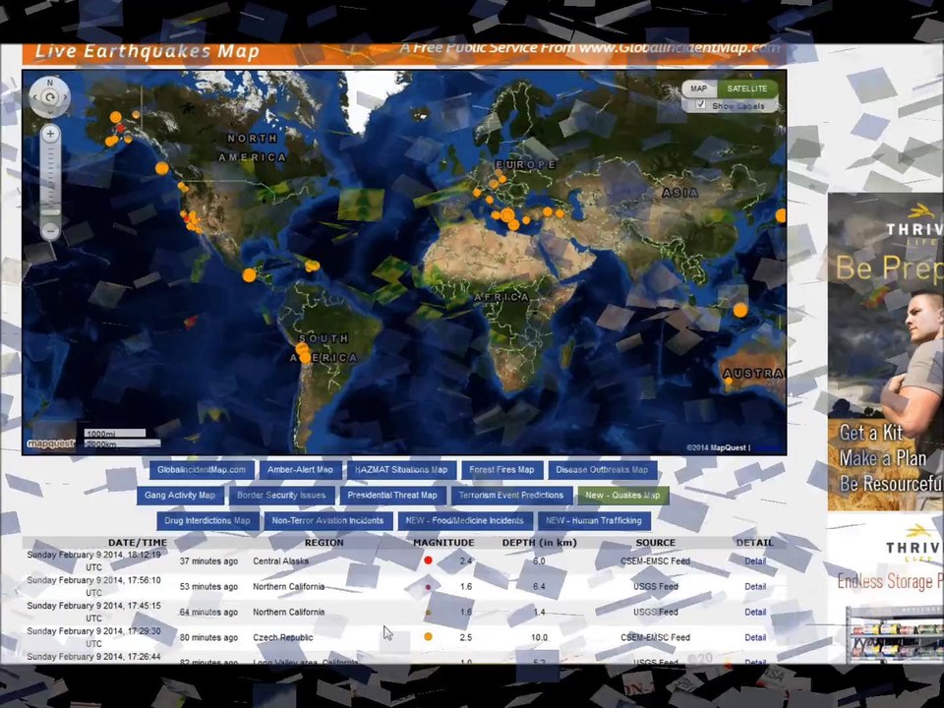The height and width of the screenshot is (708, 944).
Task: Toggle the Show Labels checkbox
Action: coord(701,105)
